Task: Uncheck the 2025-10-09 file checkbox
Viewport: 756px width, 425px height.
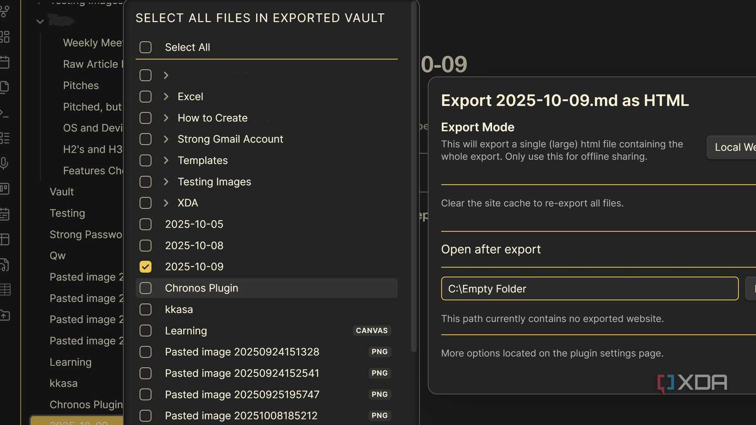Action: [145, 267]
